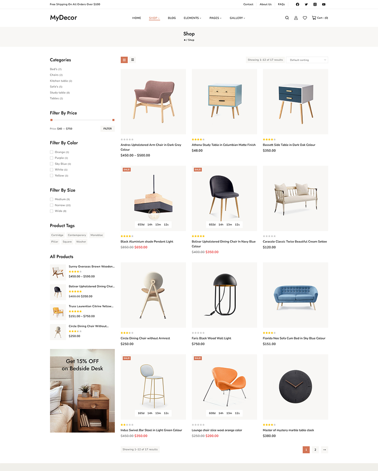
Task: Open the Home menu item
Action: point(137,18)
